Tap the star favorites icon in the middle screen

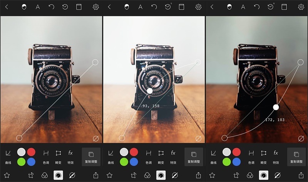(x=109, y=175)
